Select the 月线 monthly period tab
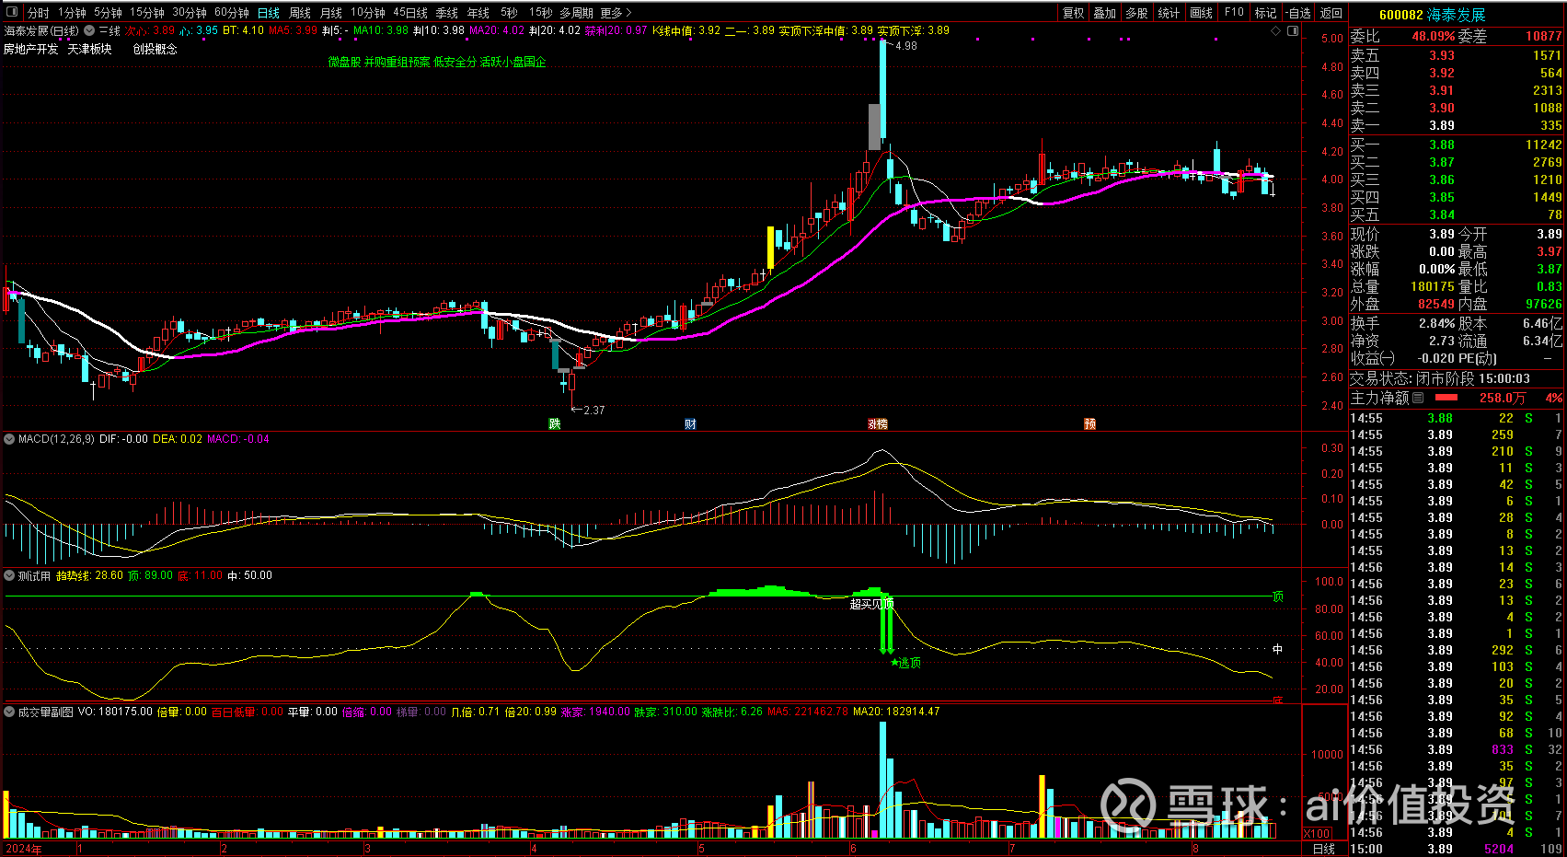1567x857 pixels. (x=331, y=13)
